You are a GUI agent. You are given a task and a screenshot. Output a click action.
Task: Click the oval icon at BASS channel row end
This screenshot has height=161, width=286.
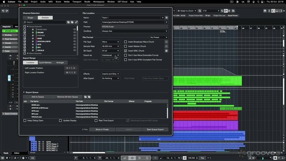click(75, 38)
